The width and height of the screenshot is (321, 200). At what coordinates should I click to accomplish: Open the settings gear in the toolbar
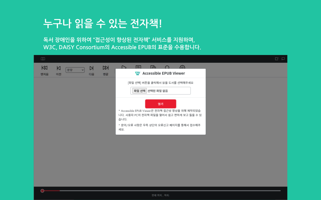pos(182,67)
